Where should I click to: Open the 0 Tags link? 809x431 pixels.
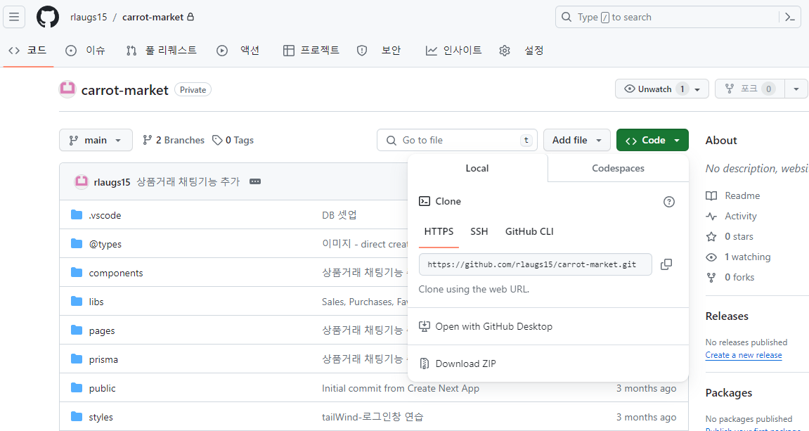233,140
